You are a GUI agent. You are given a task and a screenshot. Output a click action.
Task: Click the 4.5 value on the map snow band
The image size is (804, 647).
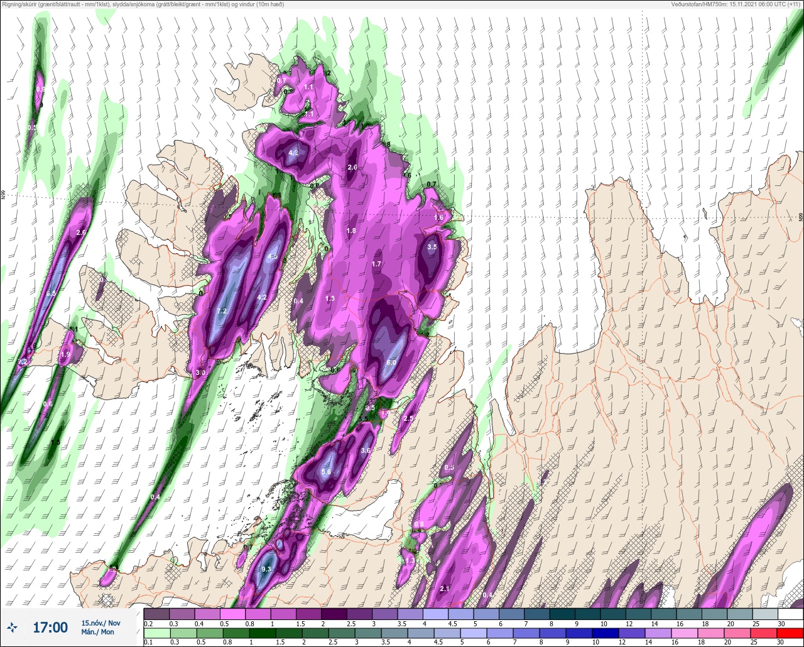[x=273, y=257]
